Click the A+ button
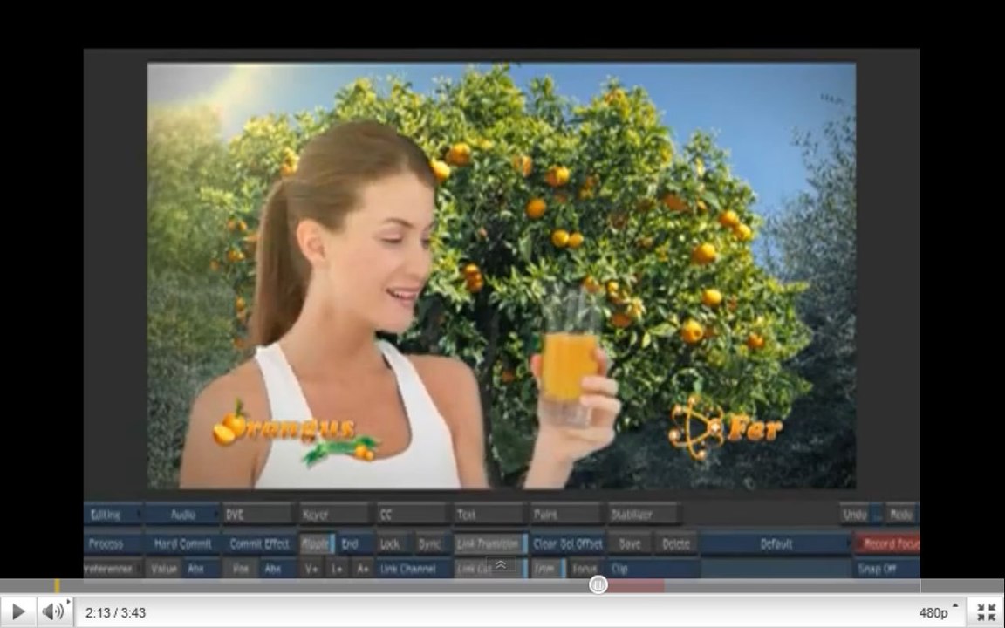Image resolution: width=1005 pixels, height=628 pixels. click(x=362, y=569)
